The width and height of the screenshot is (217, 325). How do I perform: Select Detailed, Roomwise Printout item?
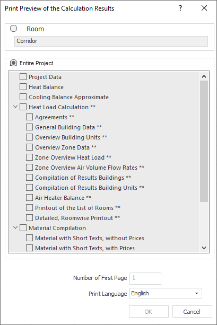[77, 218]
